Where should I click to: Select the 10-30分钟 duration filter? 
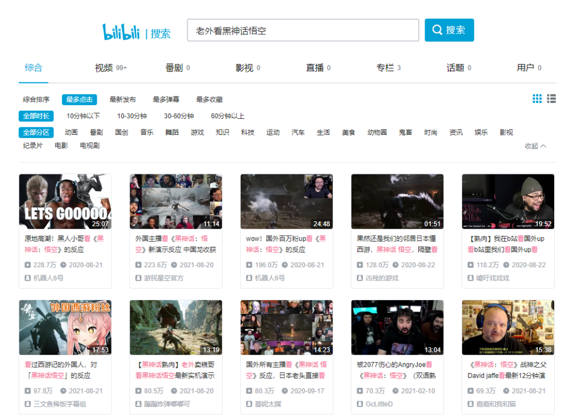click(132, 116)
